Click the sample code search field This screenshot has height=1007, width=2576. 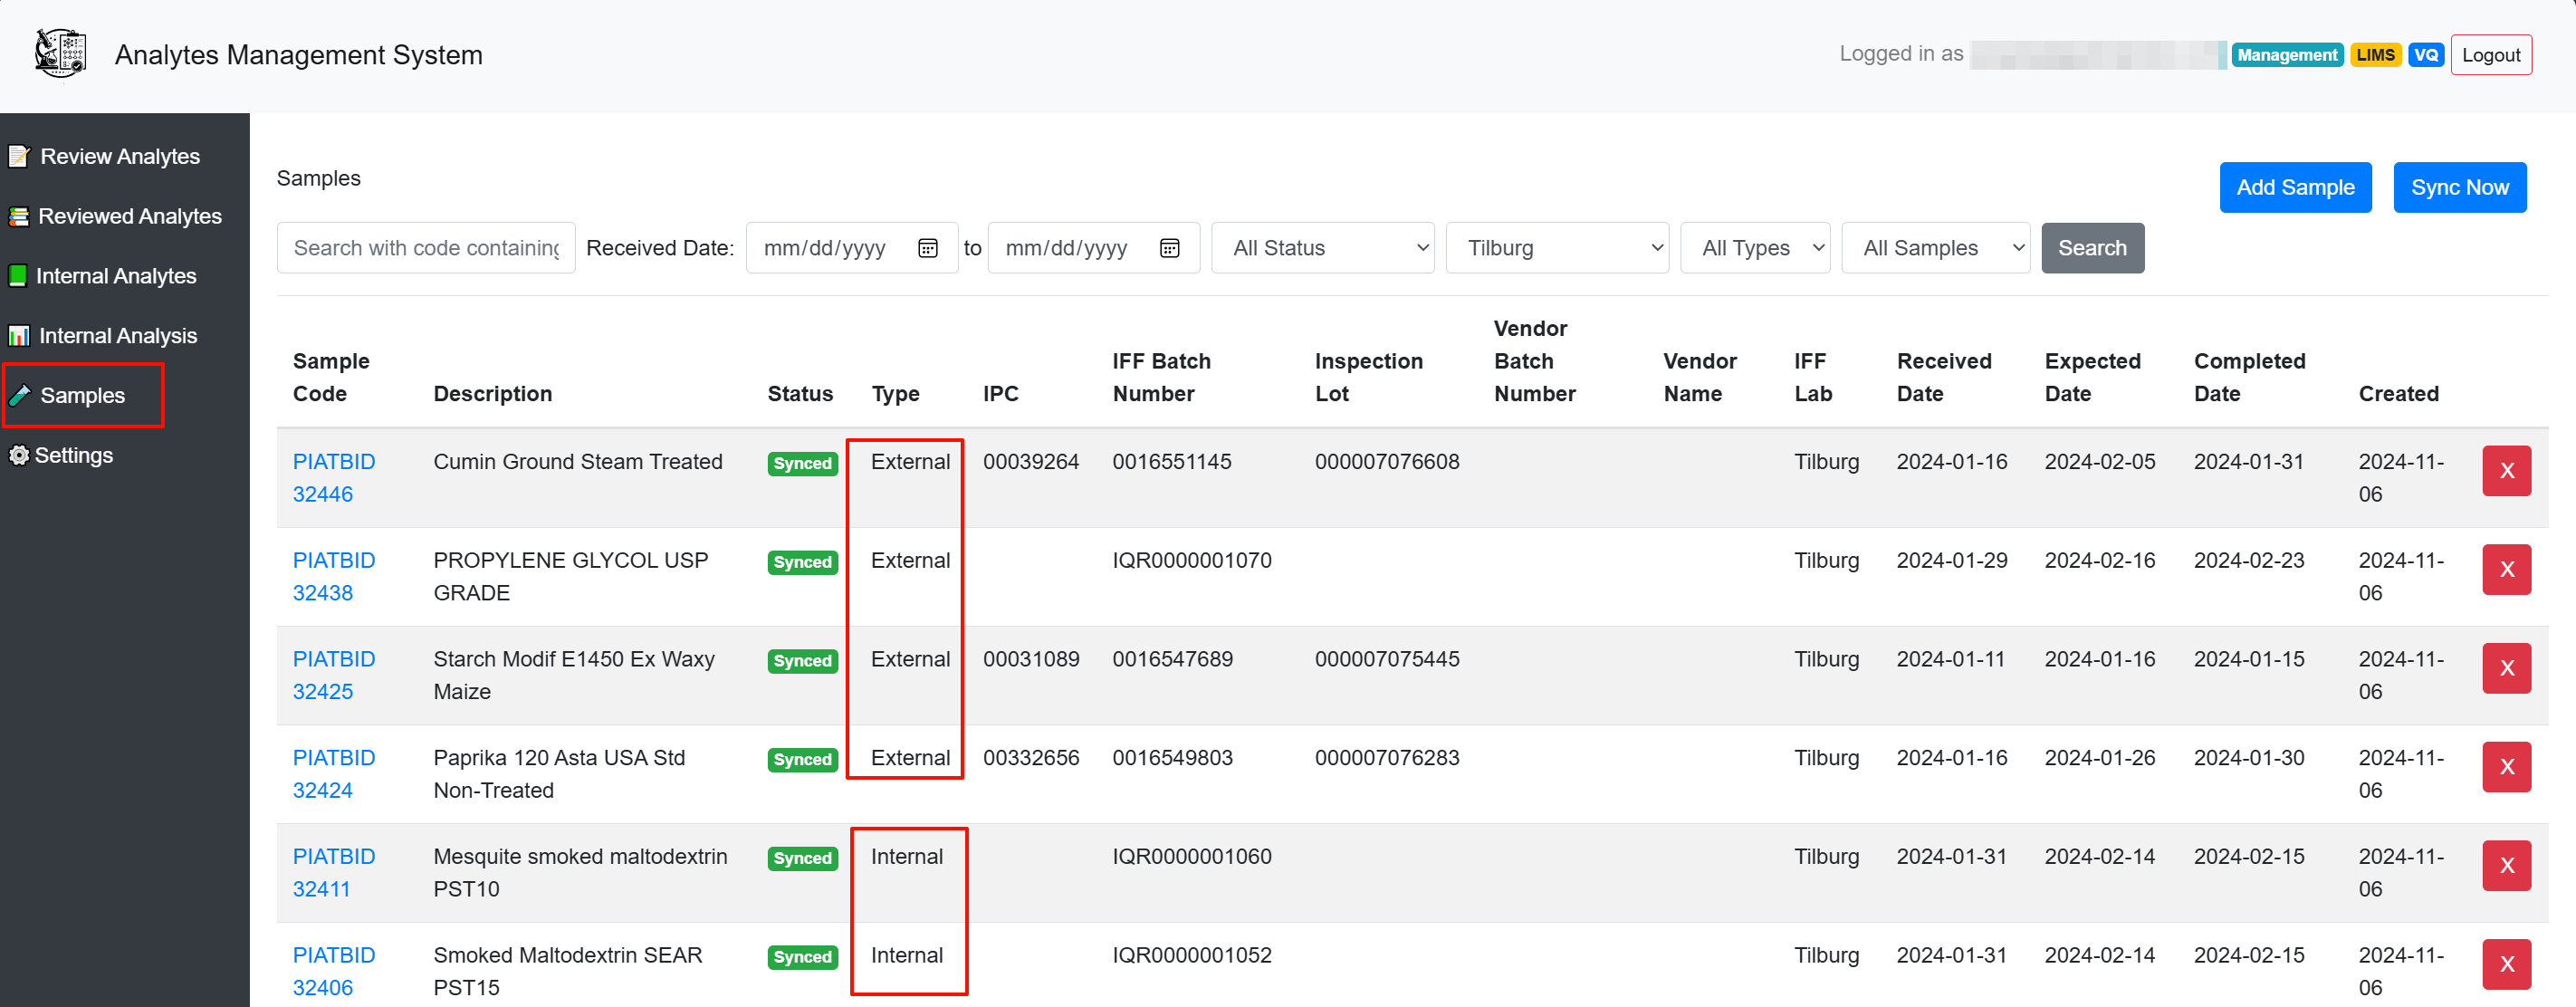425,248
